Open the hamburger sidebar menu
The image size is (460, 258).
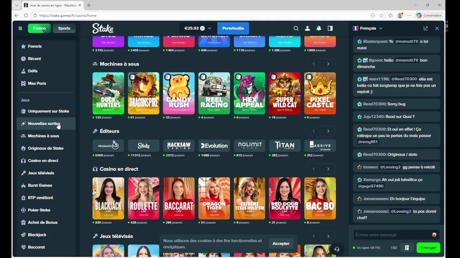tap(20, 28)
